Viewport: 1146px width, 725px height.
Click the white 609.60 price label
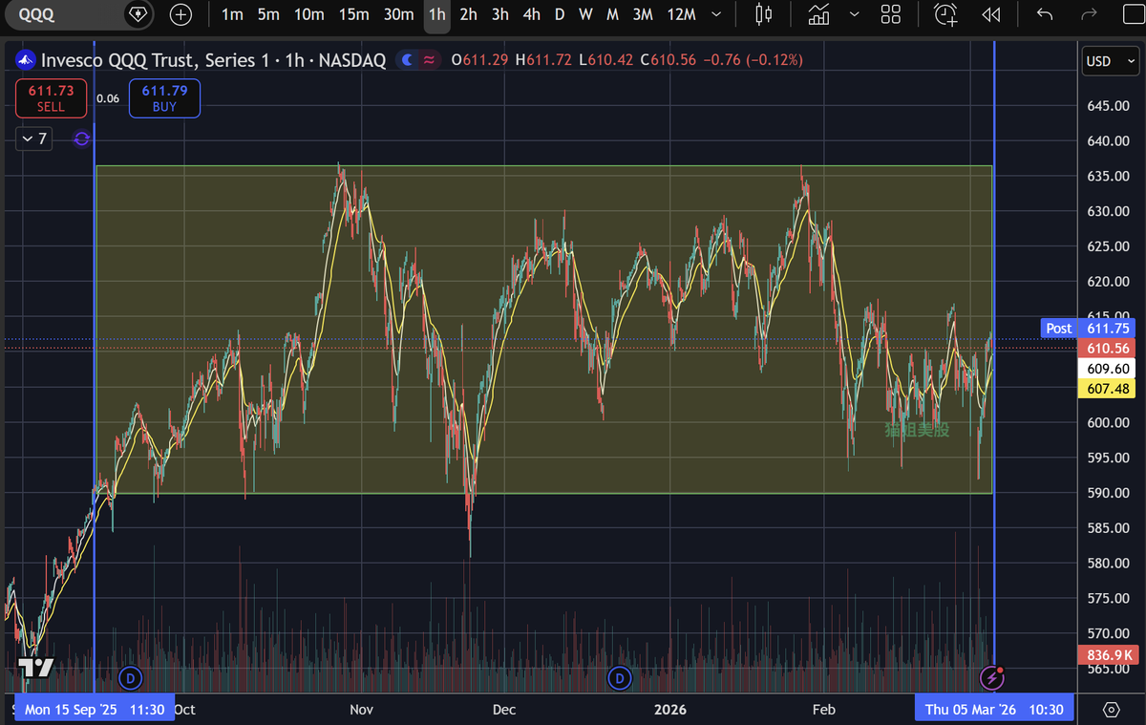click(x=1107, y=369)
